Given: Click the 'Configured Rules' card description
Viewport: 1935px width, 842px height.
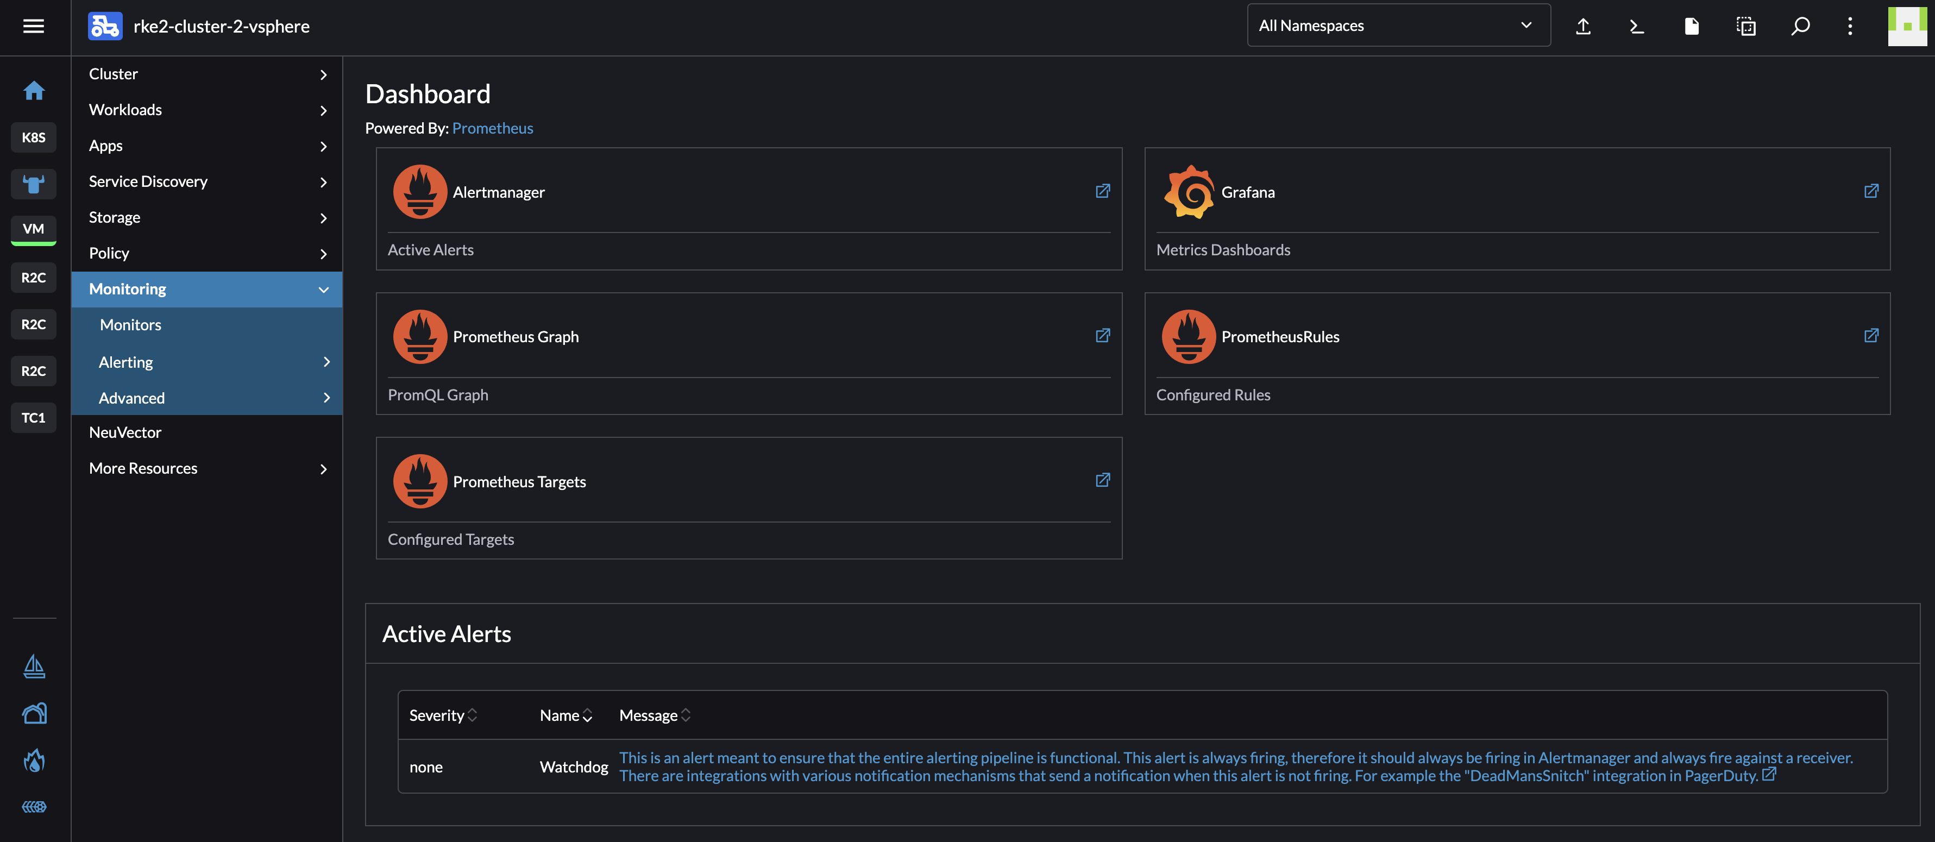Looking at the screenshot, I should click(x=1213, y=395).
